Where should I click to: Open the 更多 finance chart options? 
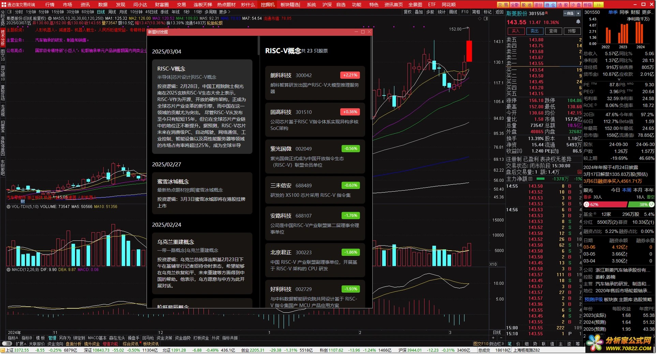click(x=648, y=12)
